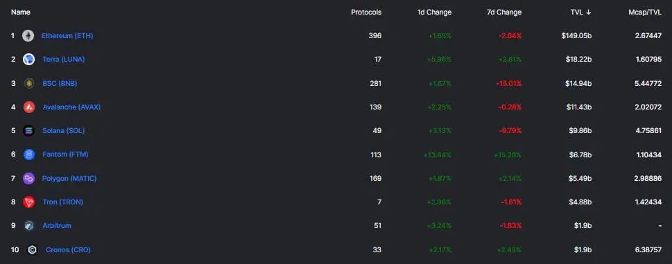Open the Cronos (CRO) link
Image resolution: width=672 pixels, height=264 pixels.
click(x=68, y=249)
